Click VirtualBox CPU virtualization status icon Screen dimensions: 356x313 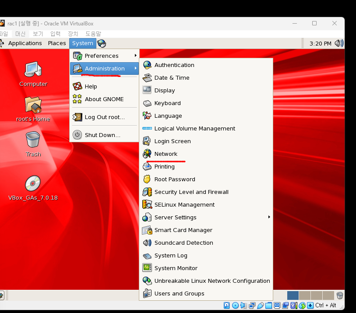(294, 305)
